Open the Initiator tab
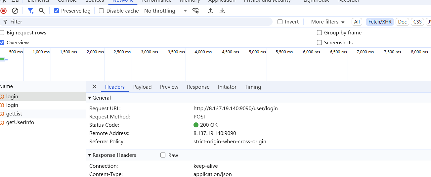This screenshot has width=431, height=177. point(227,87)
